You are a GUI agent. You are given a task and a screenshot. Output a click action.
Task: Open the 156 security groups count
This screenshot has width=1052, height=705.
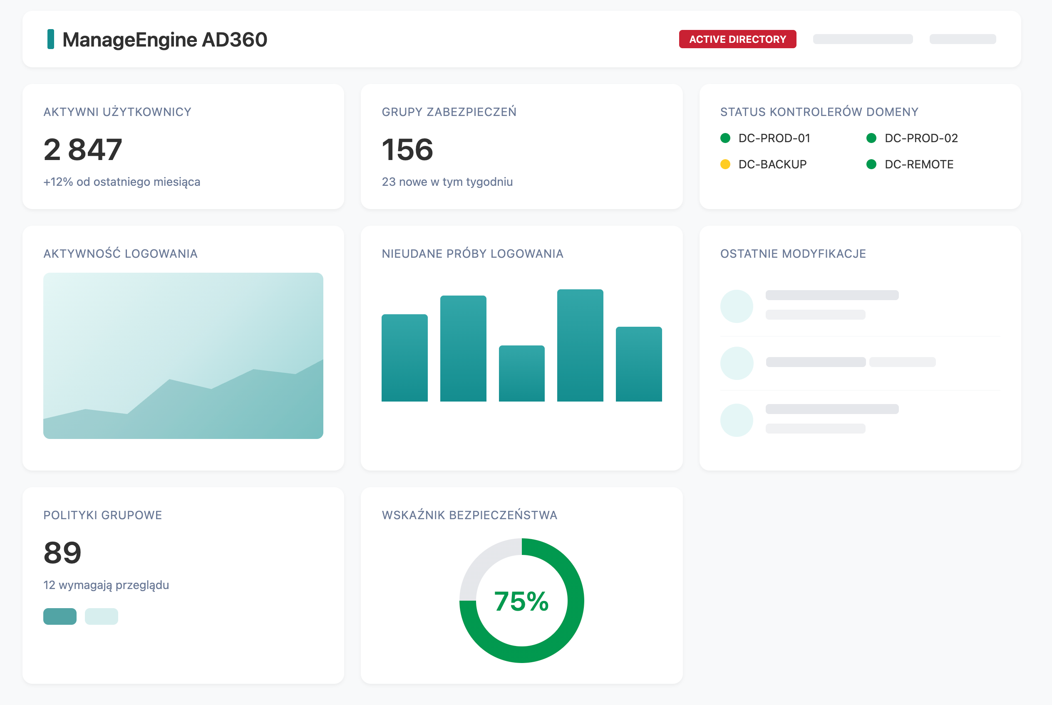pyautogui.click(x=407, y=150)
